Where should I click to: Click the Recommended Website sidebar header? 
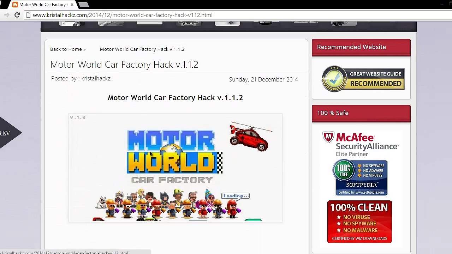(x=361, y=47)
